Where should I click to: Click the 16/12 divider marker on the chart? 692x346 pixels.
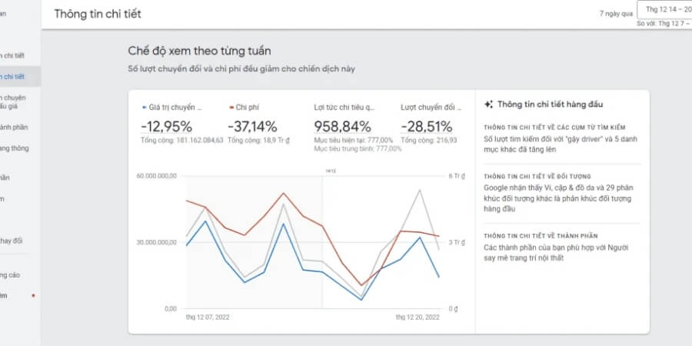click(328, 171)
